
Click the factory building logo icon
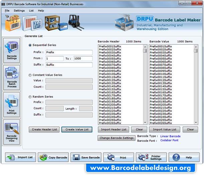click(124, 23)
